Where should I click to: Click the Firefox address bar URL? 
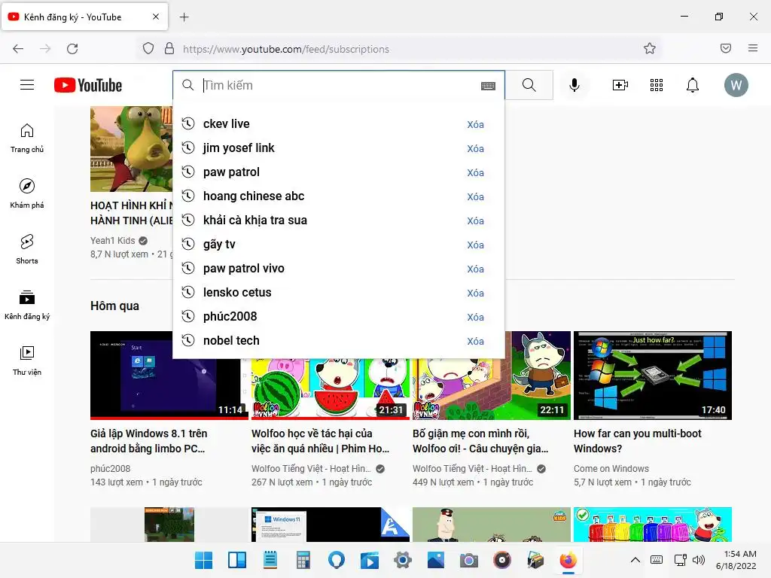click(286, 49)
